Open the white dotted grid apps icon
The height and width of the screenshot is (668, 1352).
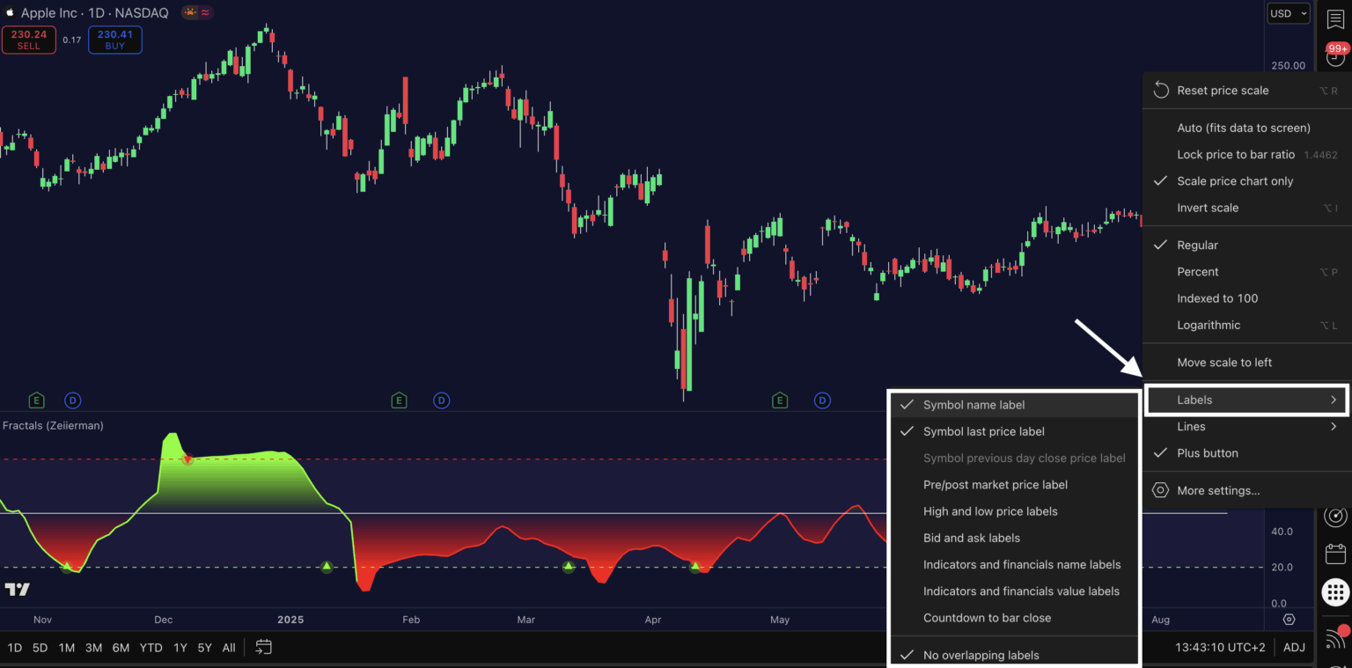1335,592
